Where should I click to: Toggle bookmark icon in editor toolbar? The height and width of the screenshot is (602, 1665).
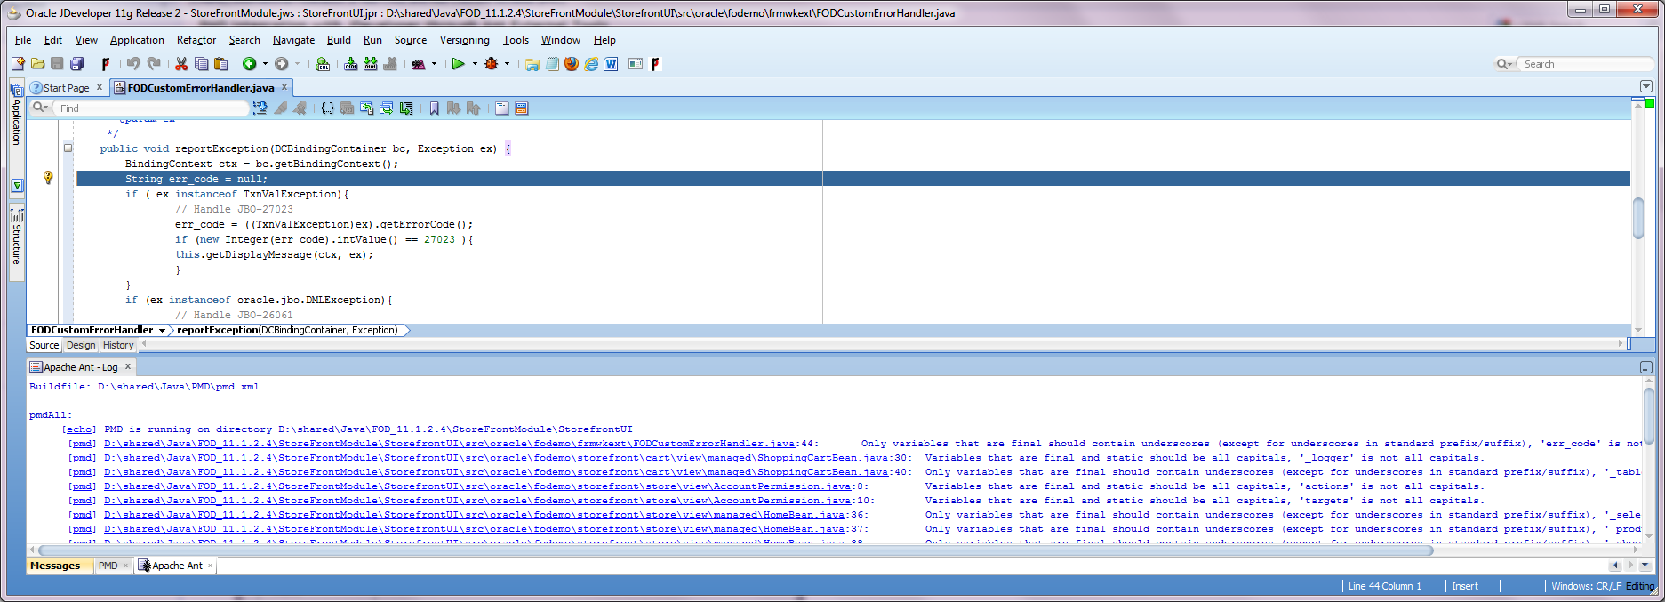tap(434, 108)
